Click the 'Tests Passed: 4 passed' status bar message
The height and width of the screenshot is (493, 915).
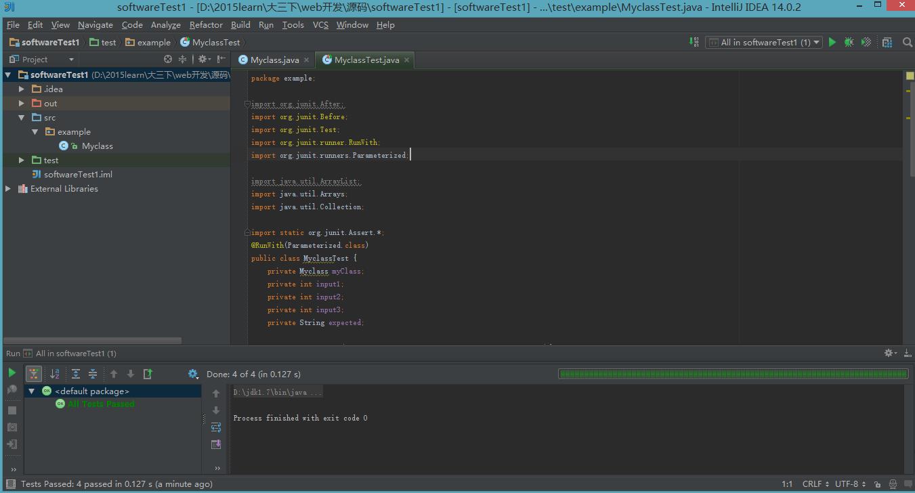tap(116, 484)
